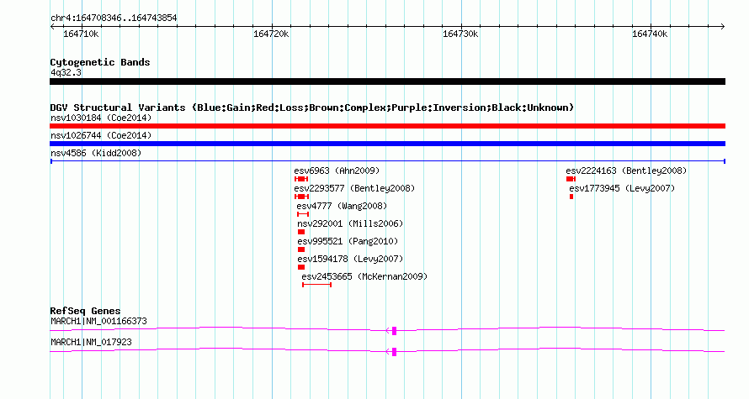The width and height of the screenshot is (749, 399).
Task: Open variant esv4777 (Wang2008) label
Action: coord(342,206)
